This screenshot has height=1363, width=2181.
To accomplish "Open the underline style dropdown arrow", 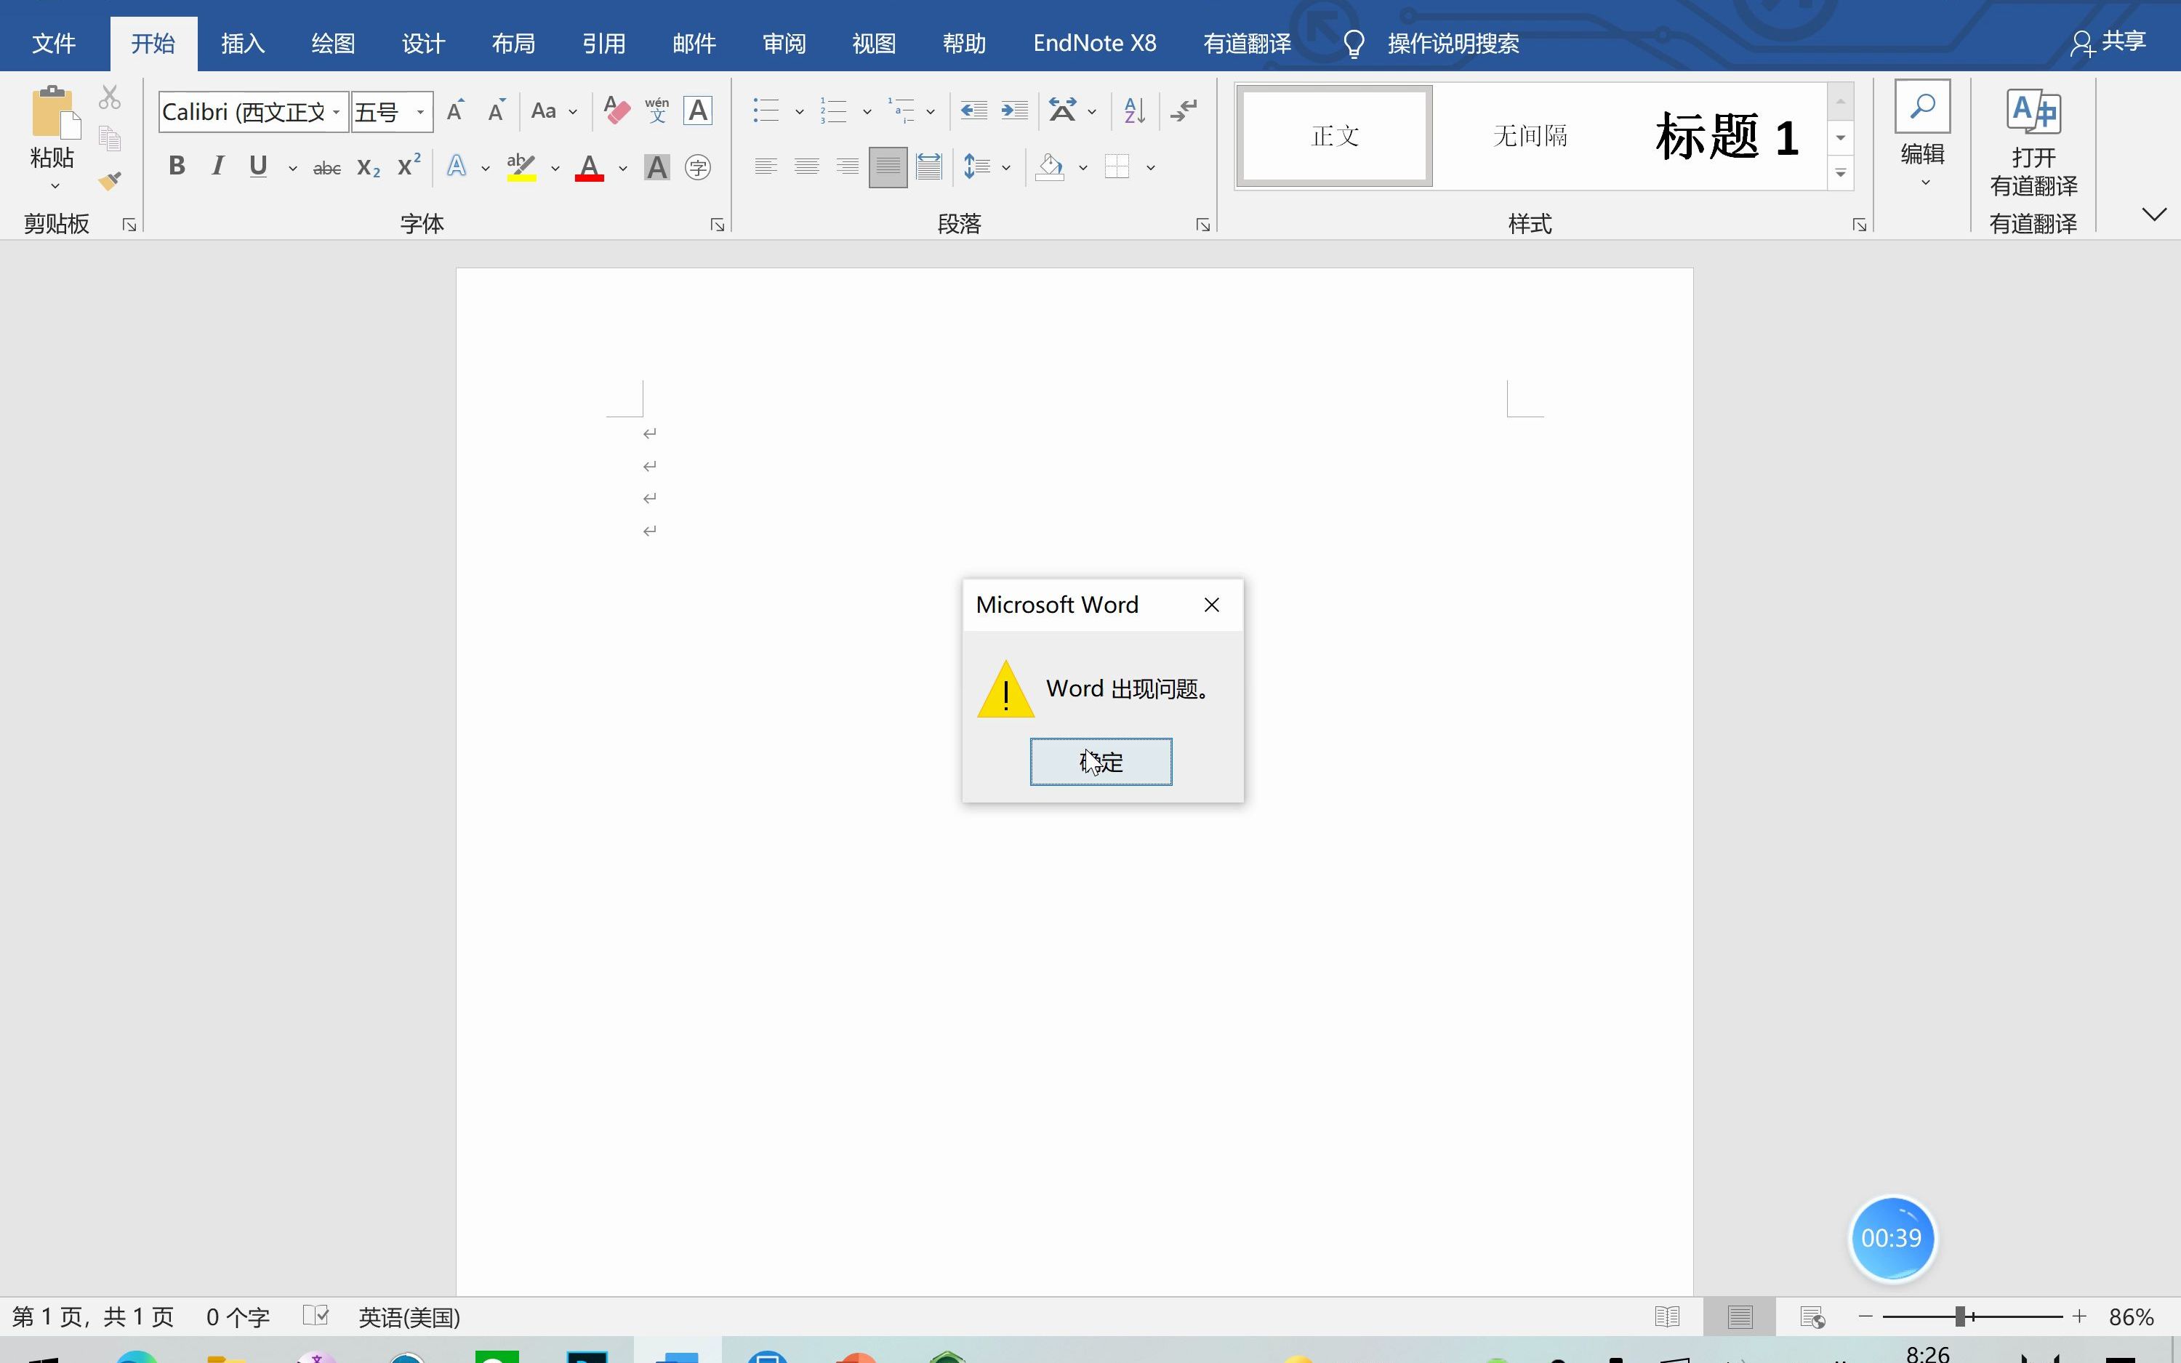I will click(292, 169).
